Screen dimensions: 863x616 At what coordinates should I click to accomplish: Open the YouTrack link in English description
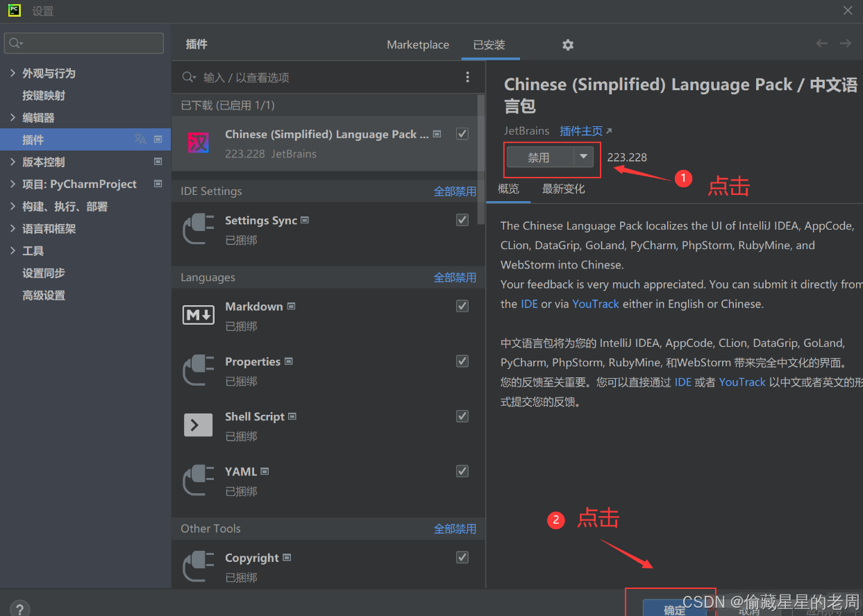[x=596, y=304]
